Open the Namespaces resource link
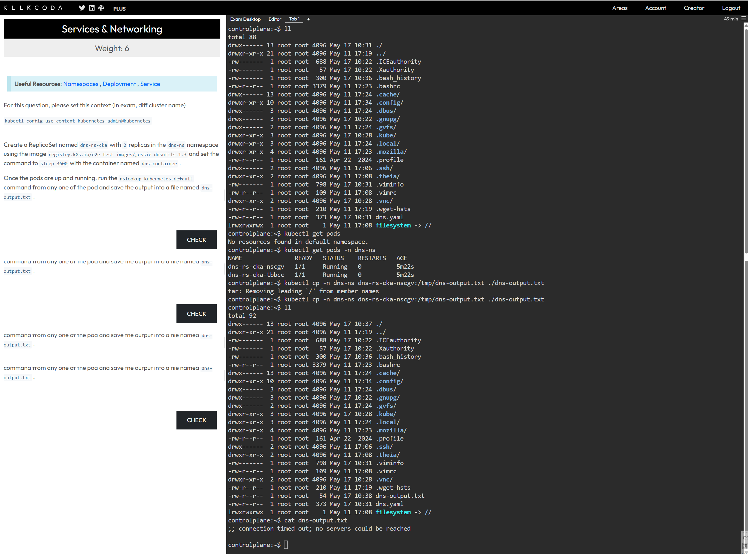Screen dimensions: 748x554 80,84
